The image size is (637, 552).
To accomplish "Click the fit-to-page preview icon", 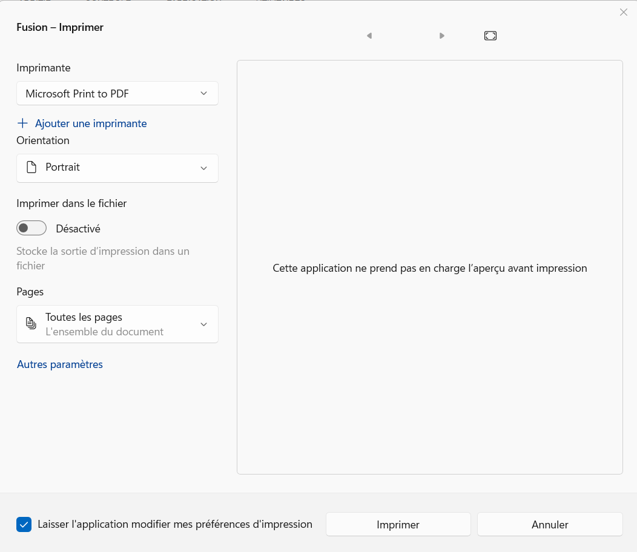I will tap(490, 36).
